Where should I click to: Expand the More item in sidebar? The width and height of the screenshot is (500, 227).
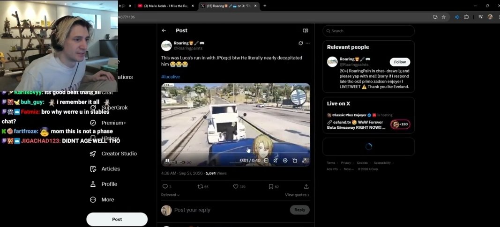coord(102,200)
